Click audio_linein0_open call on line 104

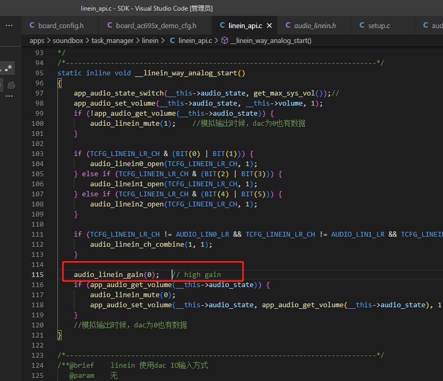pos(127,163)
